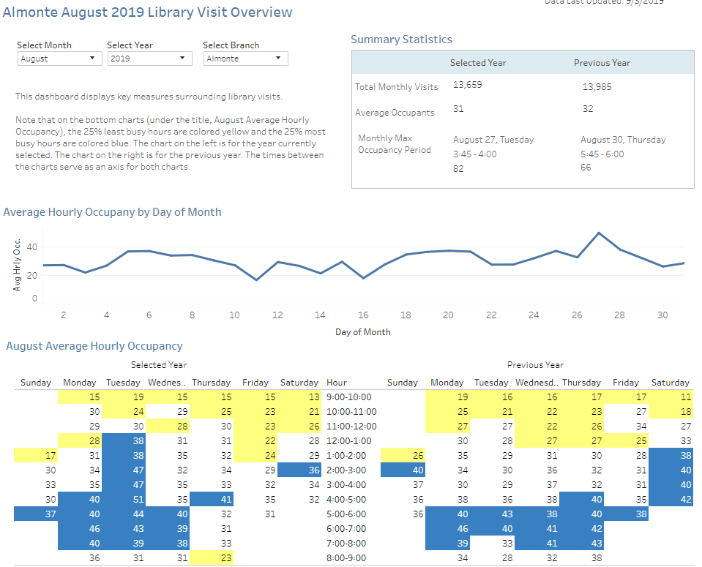Click the 7:00-8:00 hour label
Viewport: 702px width, 567px height.
pos(346,544)
